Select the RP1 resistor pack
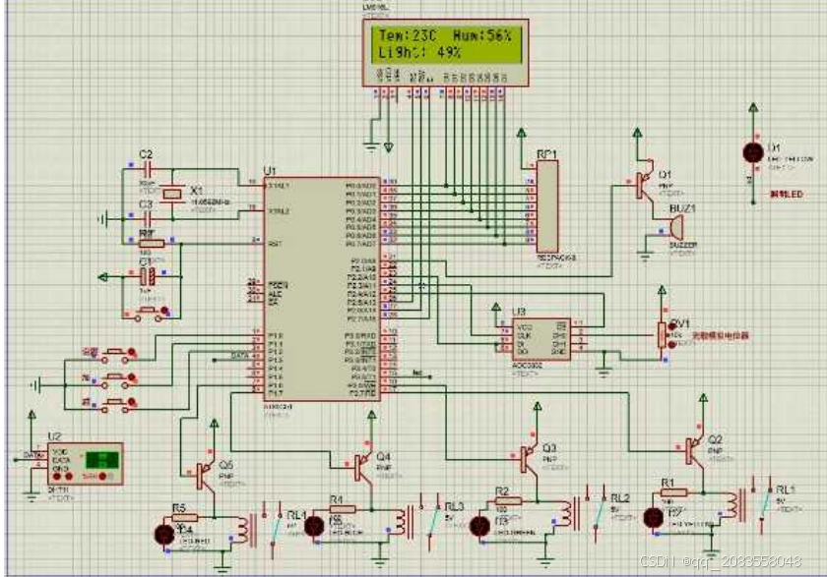The image size is (827, 577). click(547, 206)
